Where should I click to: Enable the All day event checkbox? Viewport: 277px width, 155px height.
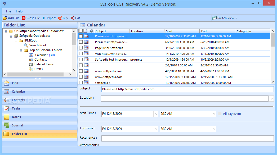[x=220, y=113]
